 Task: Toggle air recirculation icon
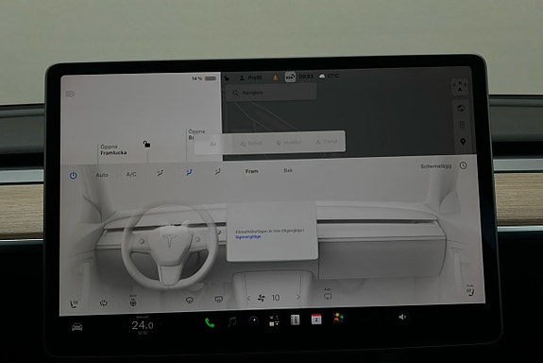point(103,303)
